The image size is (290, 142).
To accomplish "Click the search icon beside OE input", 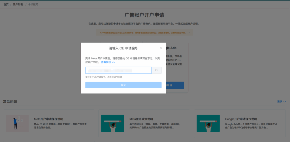I will [156, 70].
